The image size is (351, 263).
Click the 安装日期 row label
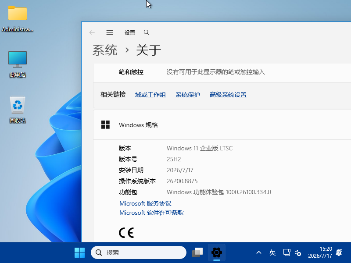pos(131,170)
